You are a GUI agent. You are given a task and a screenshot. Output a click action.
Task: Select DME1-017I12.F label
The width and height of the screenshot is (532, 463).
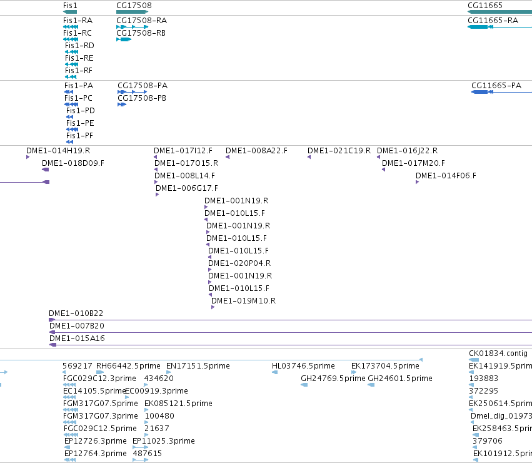183,151
